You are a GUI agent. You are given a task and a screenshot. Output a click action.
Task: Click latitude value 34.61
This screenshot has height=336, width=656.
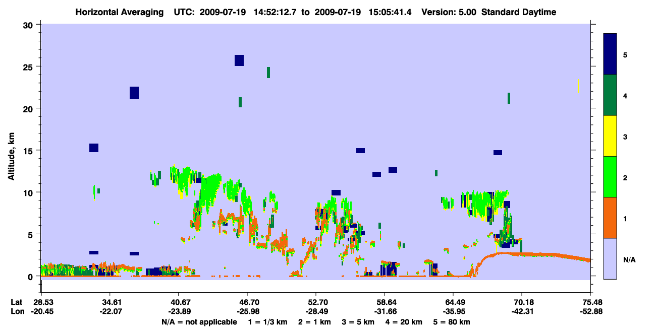point(111,302)
